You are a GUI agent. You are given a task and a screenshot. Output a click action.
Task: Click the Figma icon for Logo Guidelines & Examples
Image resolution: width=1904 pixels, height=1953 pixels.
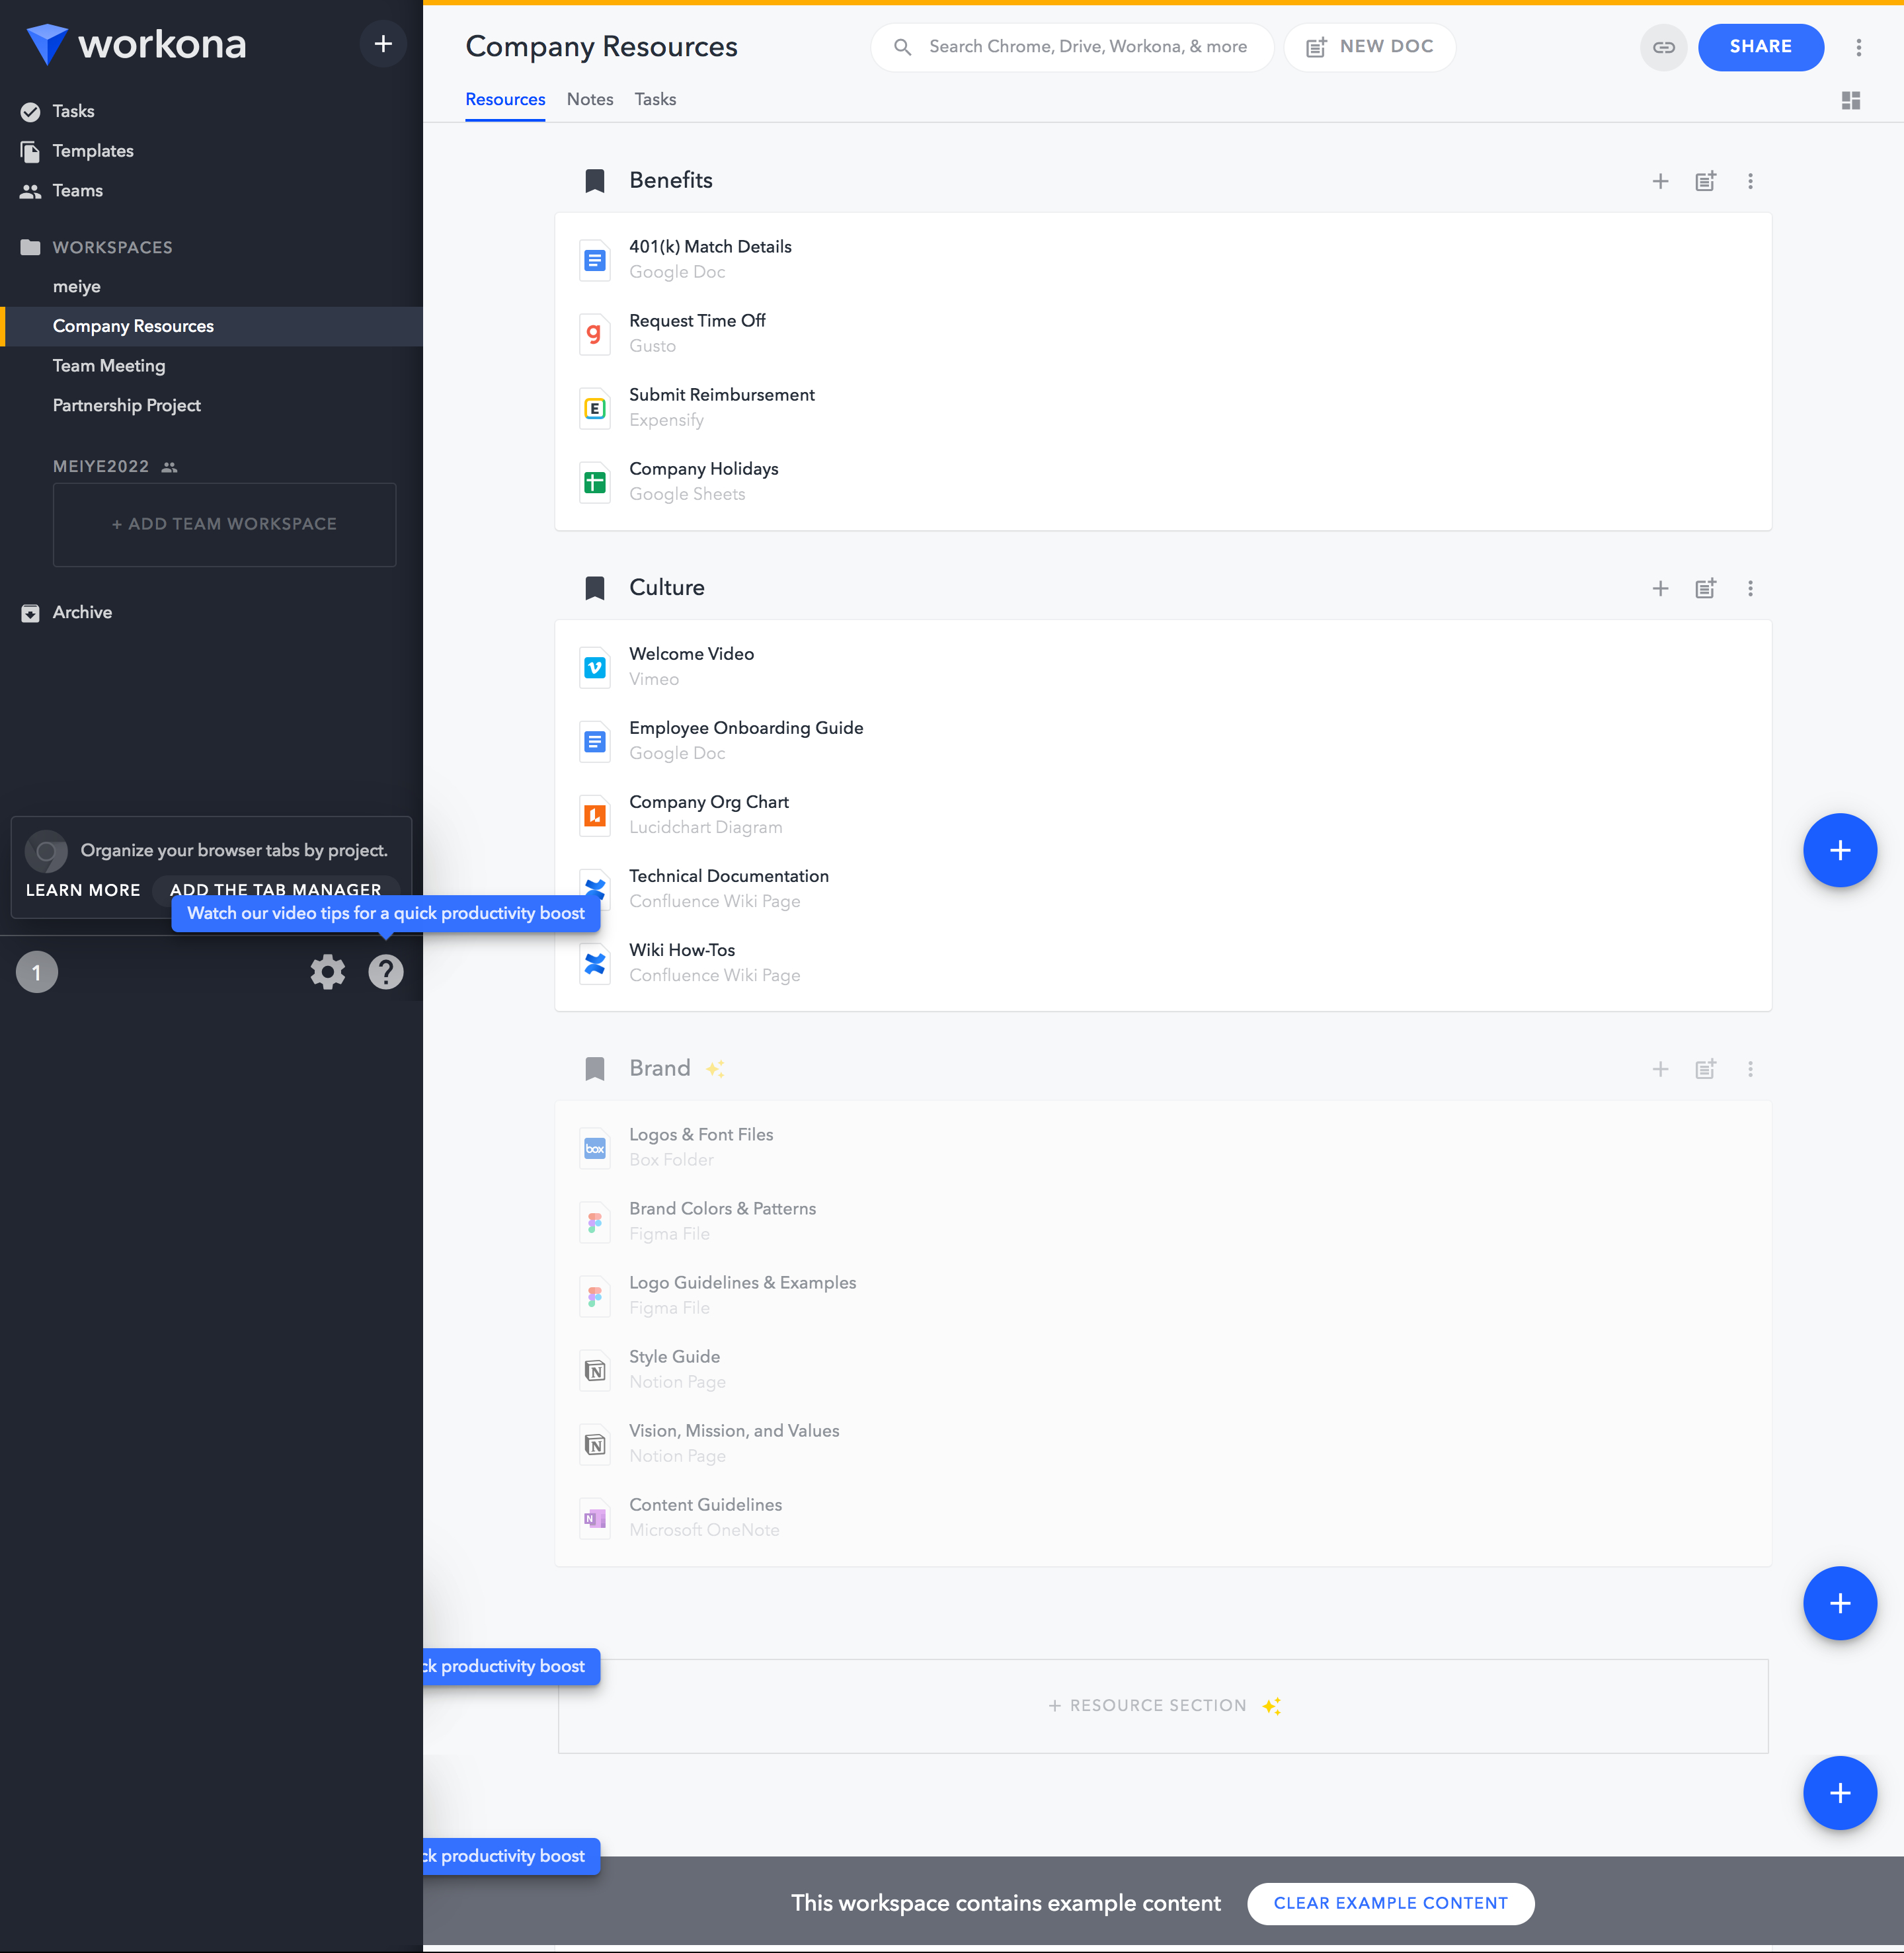coord(594,1296)
